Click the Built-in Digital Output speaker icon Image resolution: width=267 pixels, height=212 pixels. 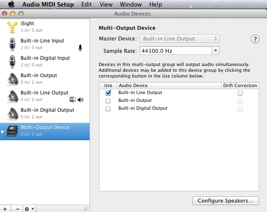pos(13,114)
